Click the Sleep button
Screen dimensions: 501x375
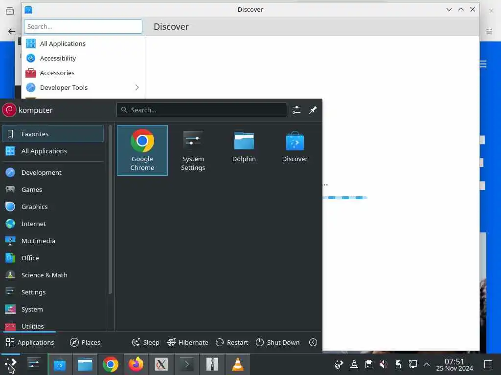[145, 342]
